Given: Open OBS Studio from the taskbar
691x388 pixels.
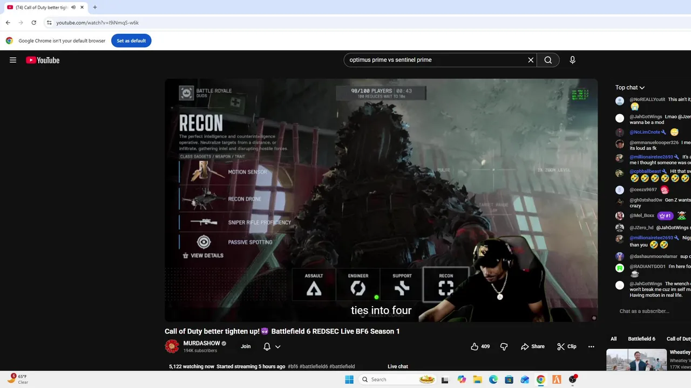Looking at the screenshot, I should (x=572, y=379).
